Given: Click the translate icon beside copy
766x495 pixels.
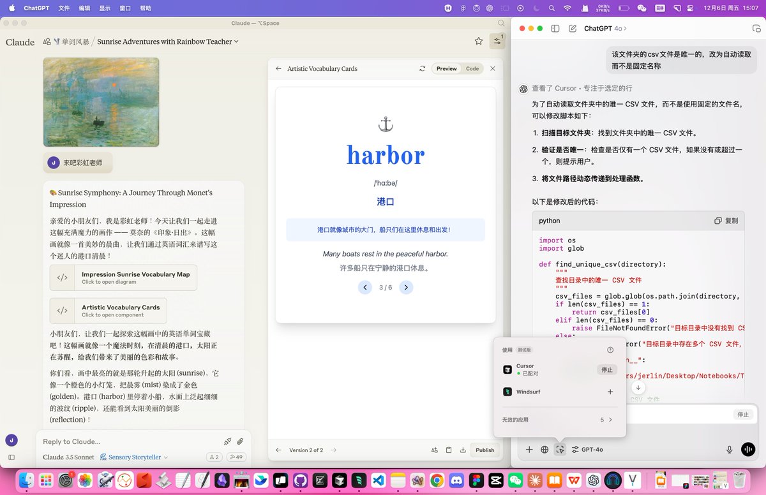Looking at the screenshot, I should tap(435, 450).
